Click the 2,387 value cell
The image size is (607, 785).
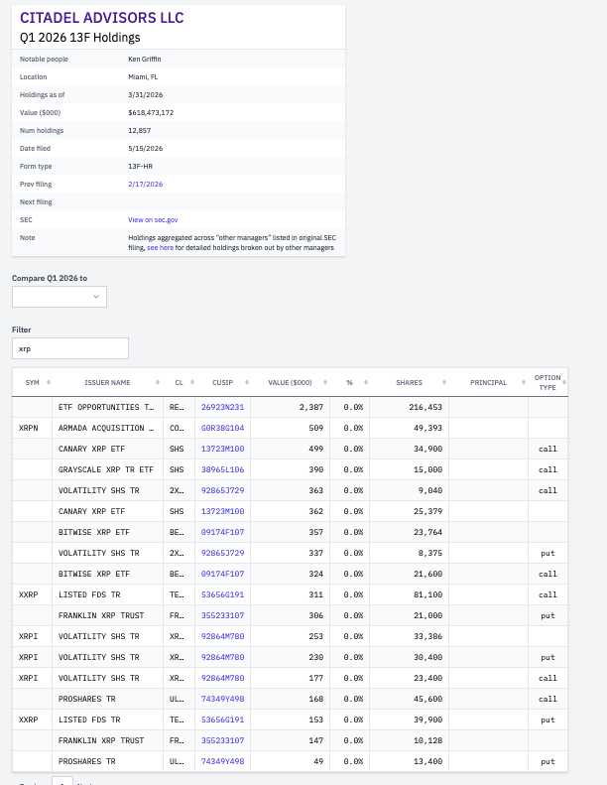[x=290, y=407]
